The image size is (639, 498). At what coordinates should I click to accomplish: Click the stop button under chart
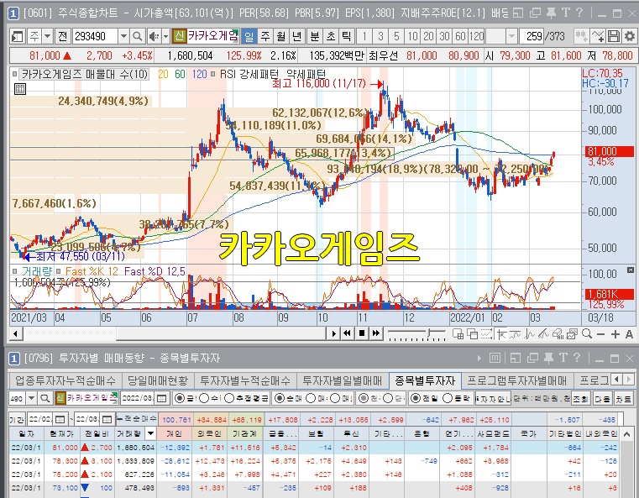(361, 333)
